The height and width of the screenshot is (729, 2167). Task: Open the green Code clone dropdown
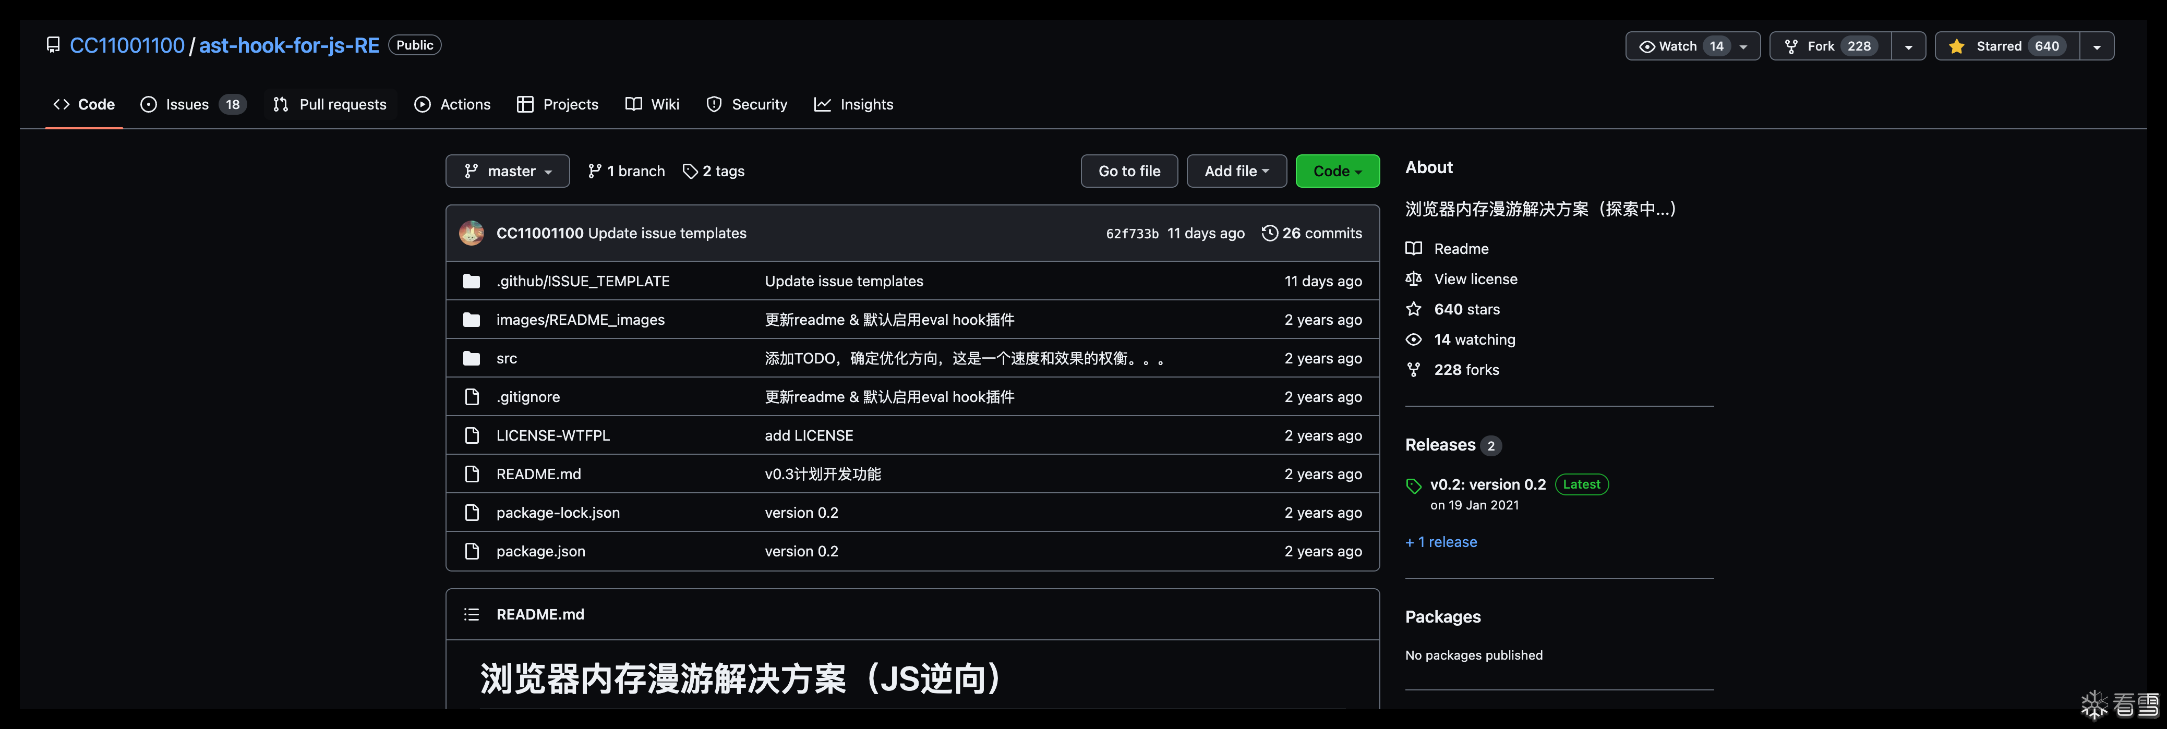[1338, 171]
